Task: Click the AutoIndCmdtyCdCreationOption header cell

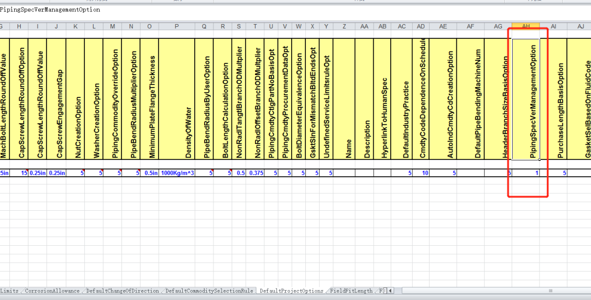Action: click(x=443, y=99)
